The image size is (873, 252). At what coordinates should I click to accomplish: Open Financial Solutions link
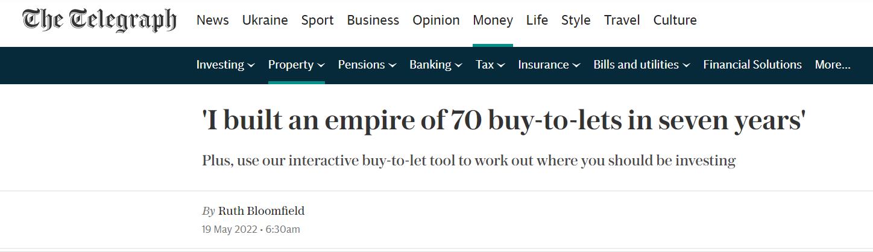(752, 65)
